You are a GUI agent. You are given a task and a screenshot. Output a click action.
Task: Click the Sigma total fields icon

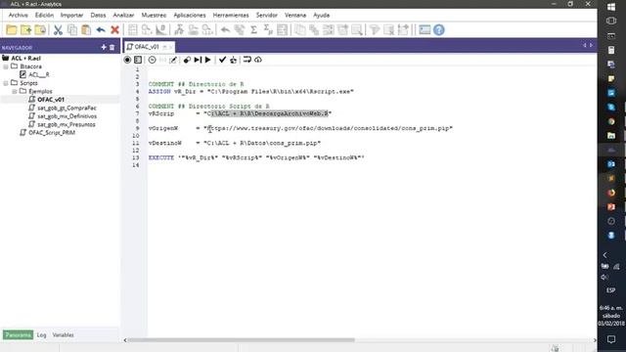[253, 30]
